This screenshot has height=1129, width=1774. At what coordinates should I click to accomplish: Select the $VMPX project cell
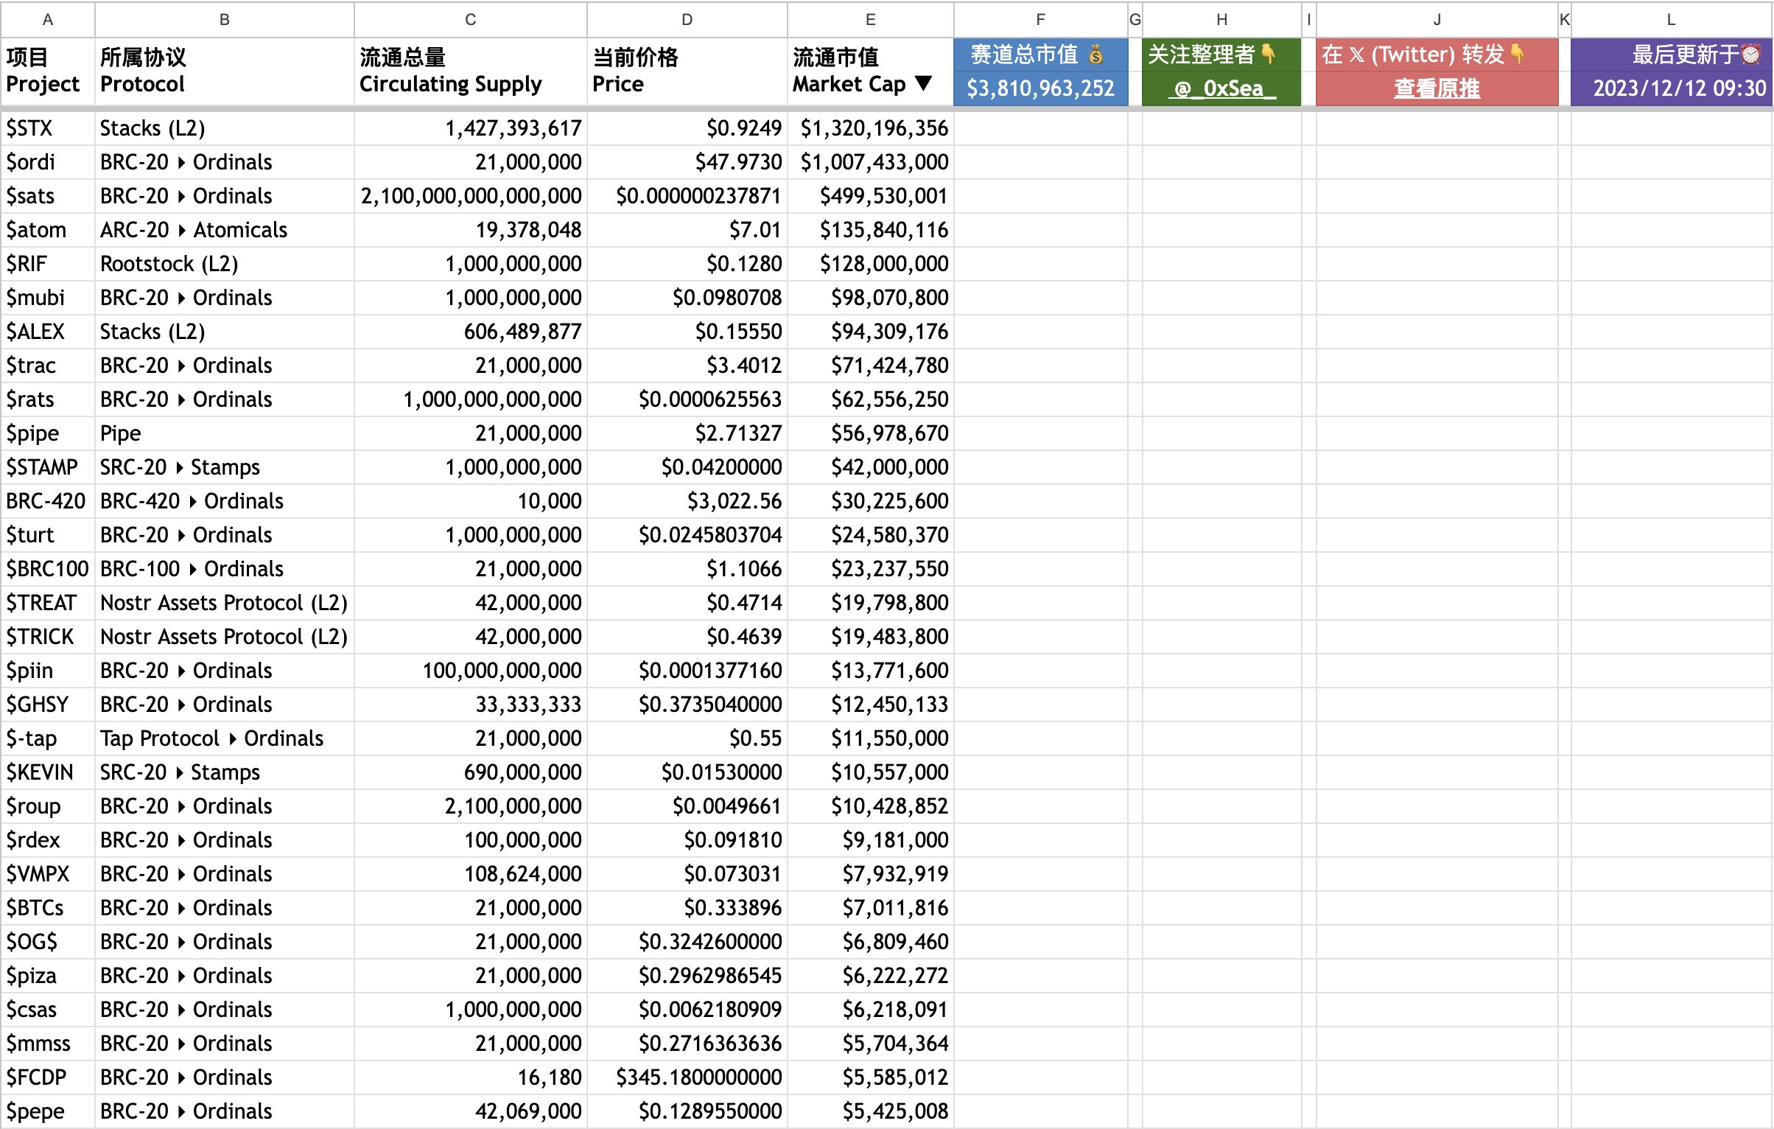(48, 874)
